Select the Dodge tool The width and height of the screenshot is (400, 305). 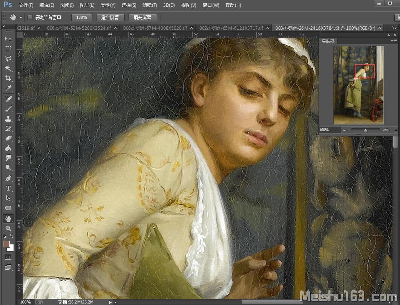click(x=8, y=168)
